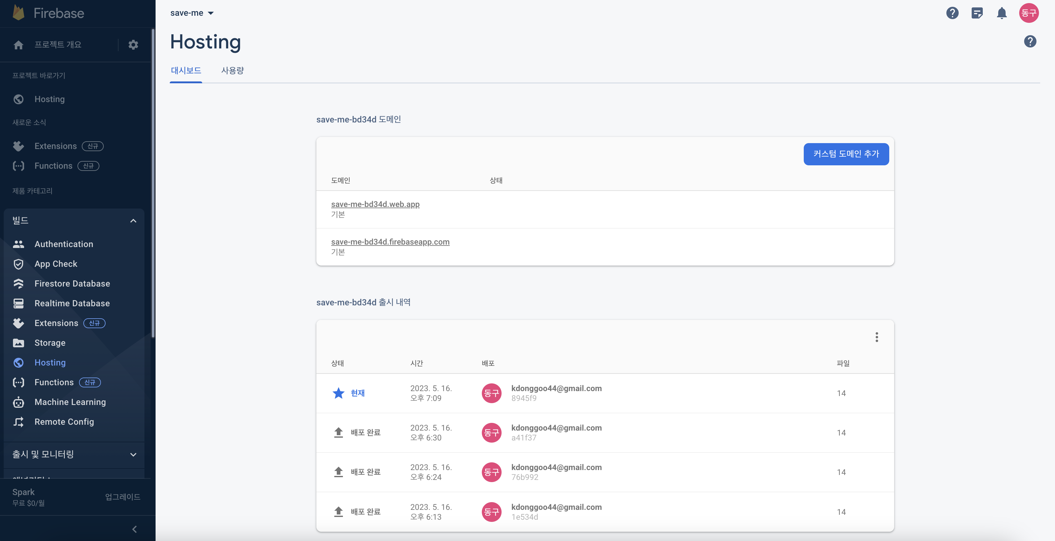The height and width of the screenshot is (541, 1055).
Task: Open save-me-bd34d.web.app link
Action: pos(375,204)
